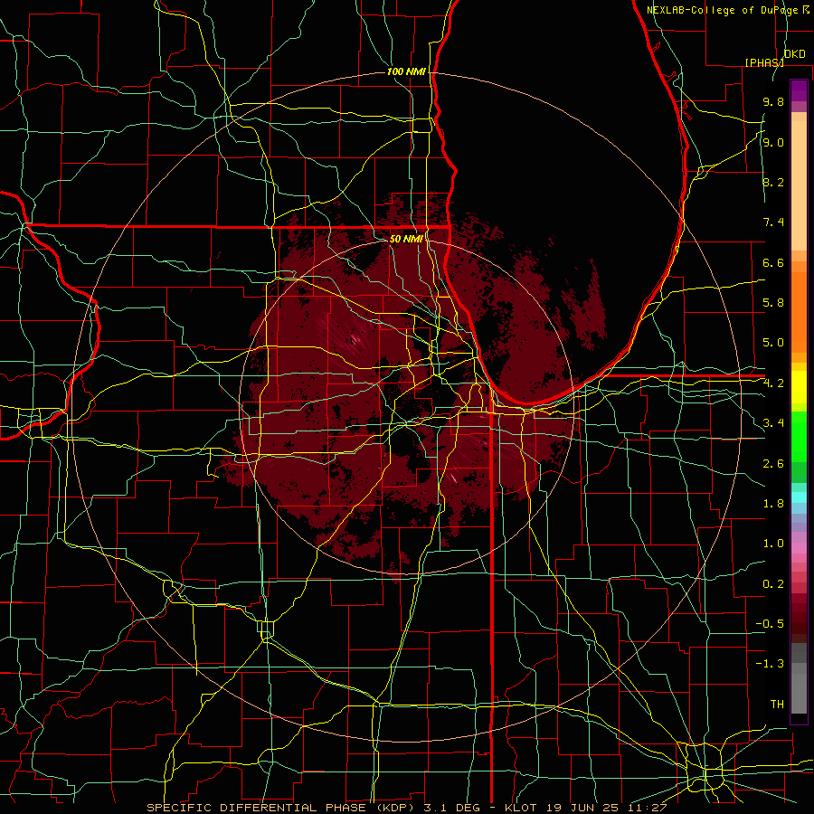Select the 6.6 value on the scale
Viewport: 814px width, 814px height.
(x=773, y=262)
